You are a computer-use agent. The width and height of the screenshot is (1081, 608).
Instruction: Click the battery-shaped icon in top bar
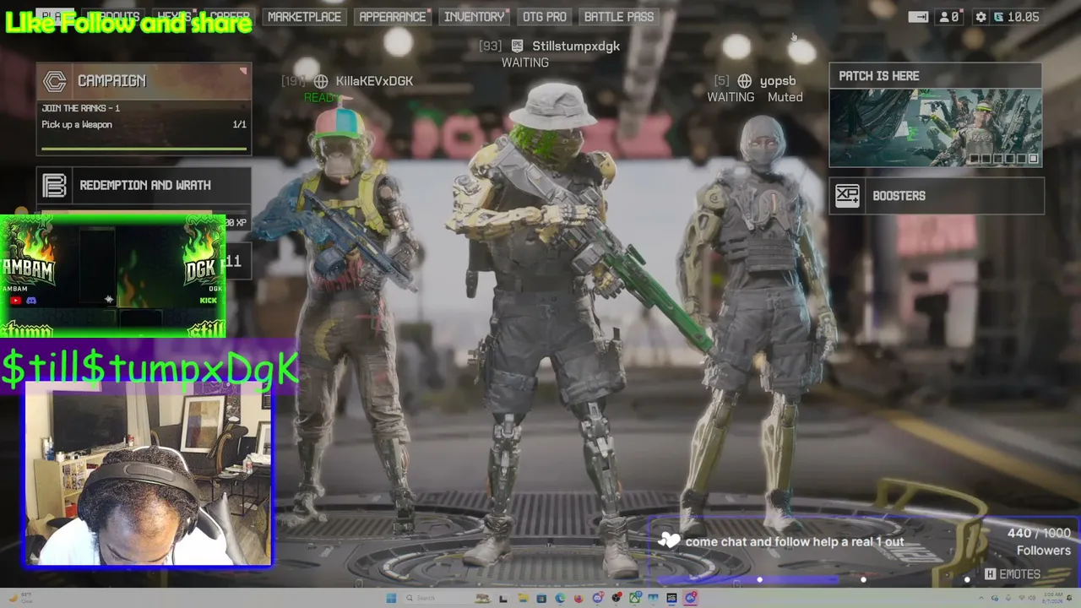coord(918,17)
